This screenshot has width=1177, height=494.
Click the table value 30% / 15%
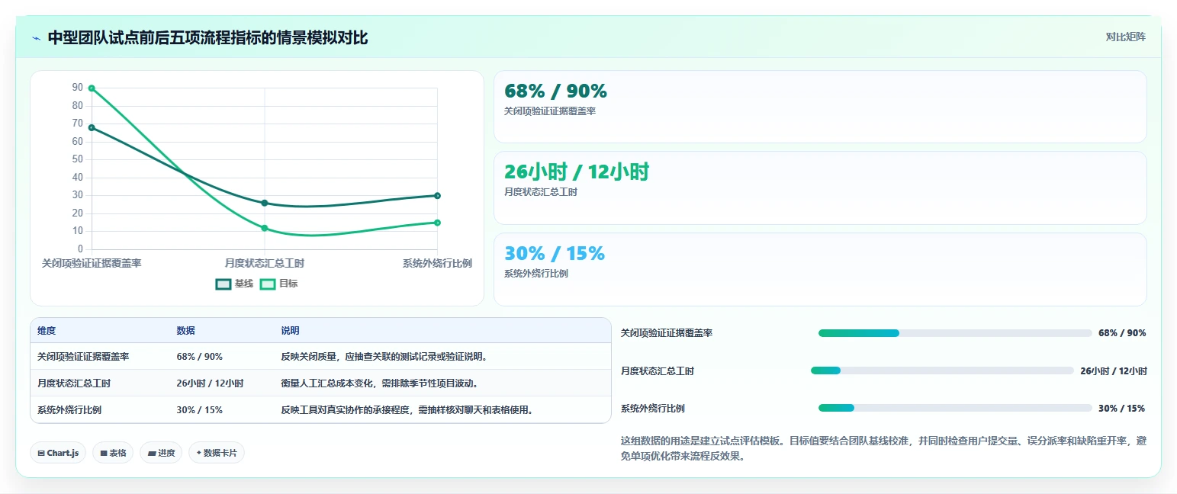tap(200, 410)
